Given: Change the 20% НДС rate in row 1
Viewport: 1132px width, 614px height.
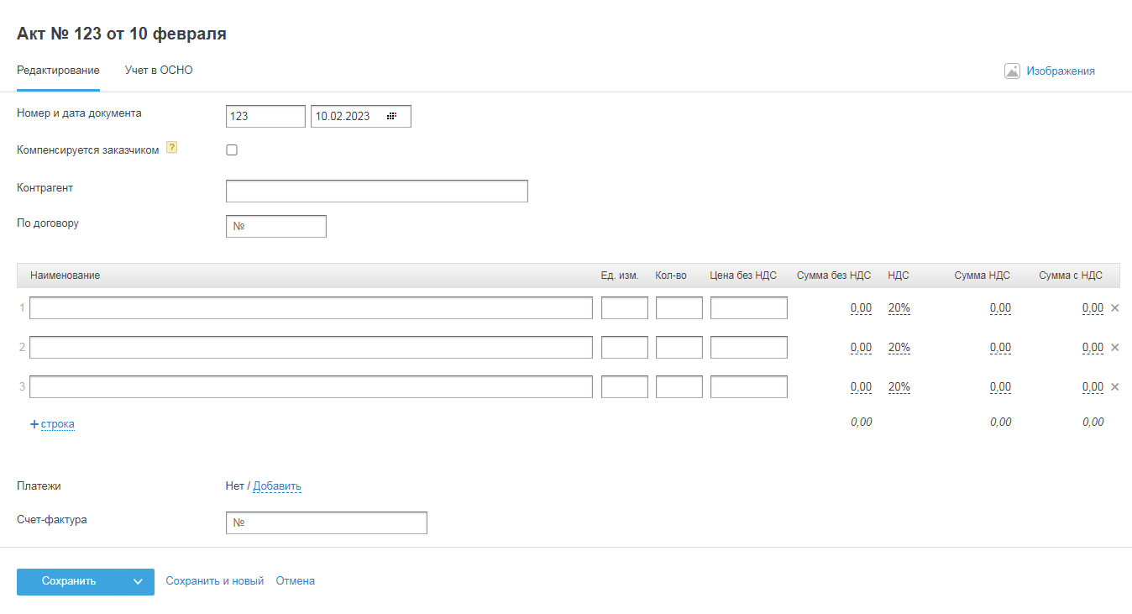Looking at the screenshot, I should [x=899, y=308].
